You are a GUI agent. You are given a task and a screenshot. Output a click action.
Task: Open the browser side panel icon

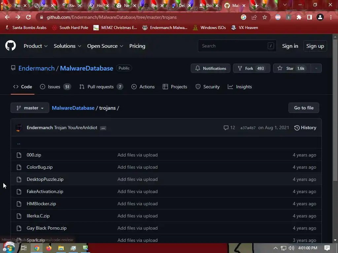coord(310,17)
